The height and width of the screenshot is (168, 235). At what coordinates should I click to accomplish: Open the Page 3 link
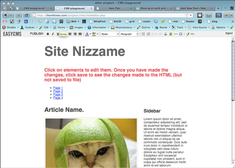(58, 95)
